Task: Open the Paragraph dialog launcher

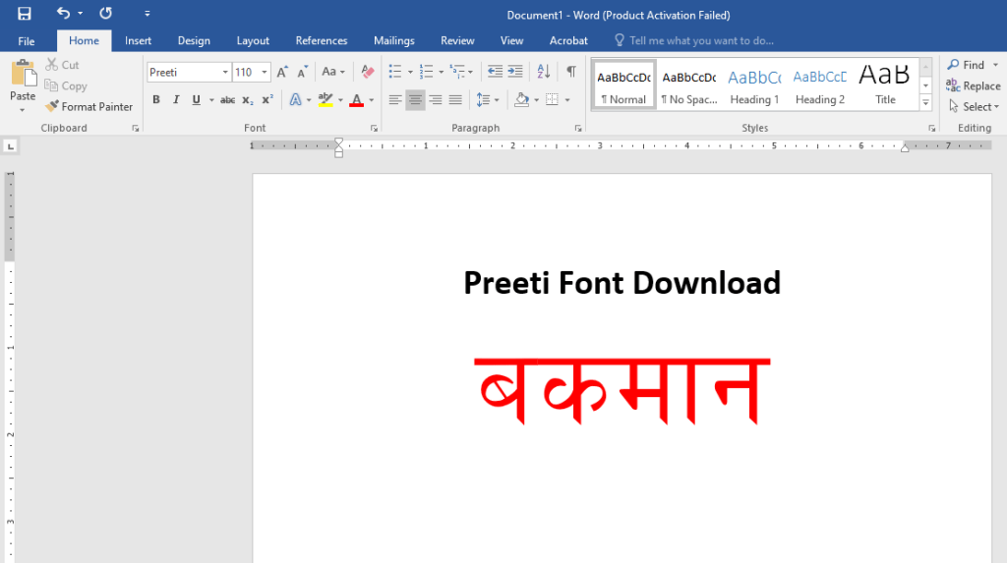Action: point(578,129)
